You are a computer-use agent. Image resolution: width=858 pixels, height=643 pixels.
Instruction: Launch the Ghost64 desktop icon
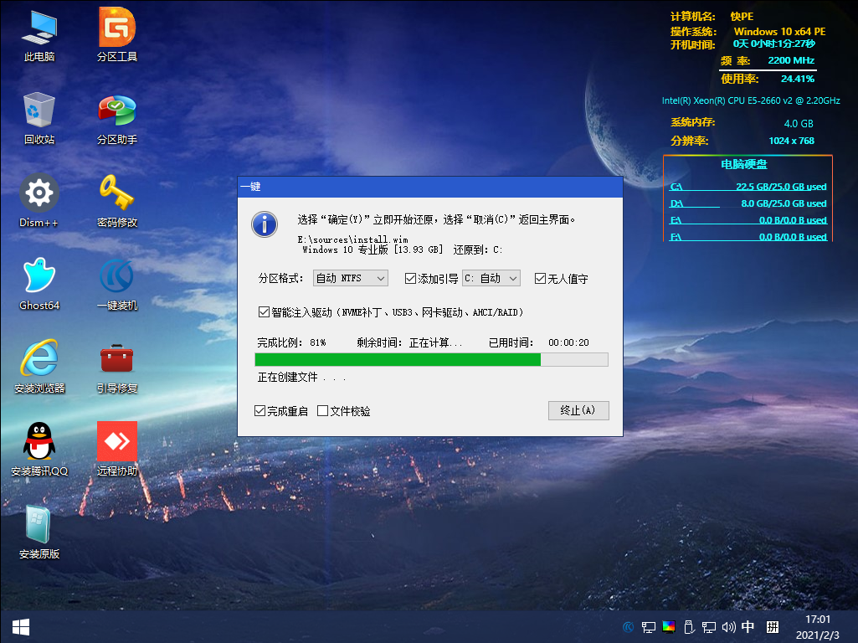point(39,276)
